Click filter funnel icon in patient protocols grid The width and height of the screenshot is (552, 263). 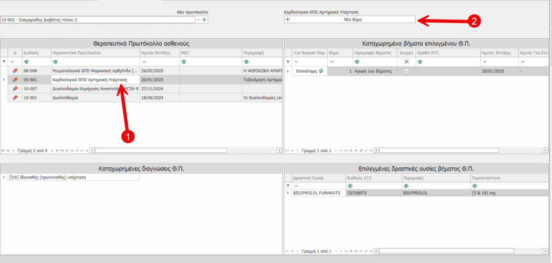coord(4,62)
